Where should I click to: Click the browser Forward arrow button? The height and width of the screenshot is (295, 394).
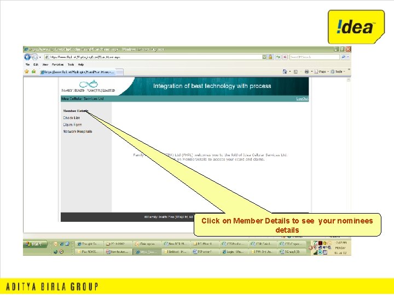pyautogui.click(x=34, y=57)
